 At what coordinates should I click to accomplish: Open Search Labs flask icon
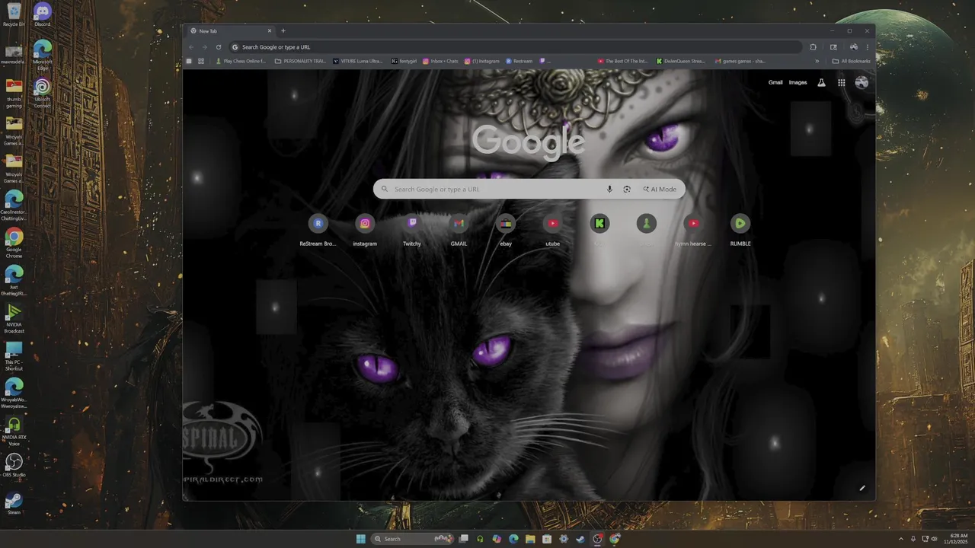[821, 82]
